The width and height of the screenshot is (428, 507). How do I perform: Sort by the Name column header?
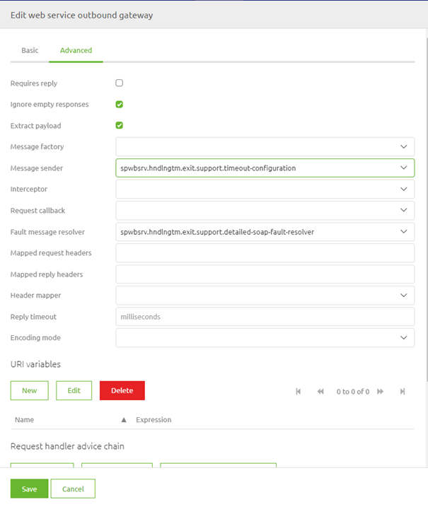coord(24,420)
